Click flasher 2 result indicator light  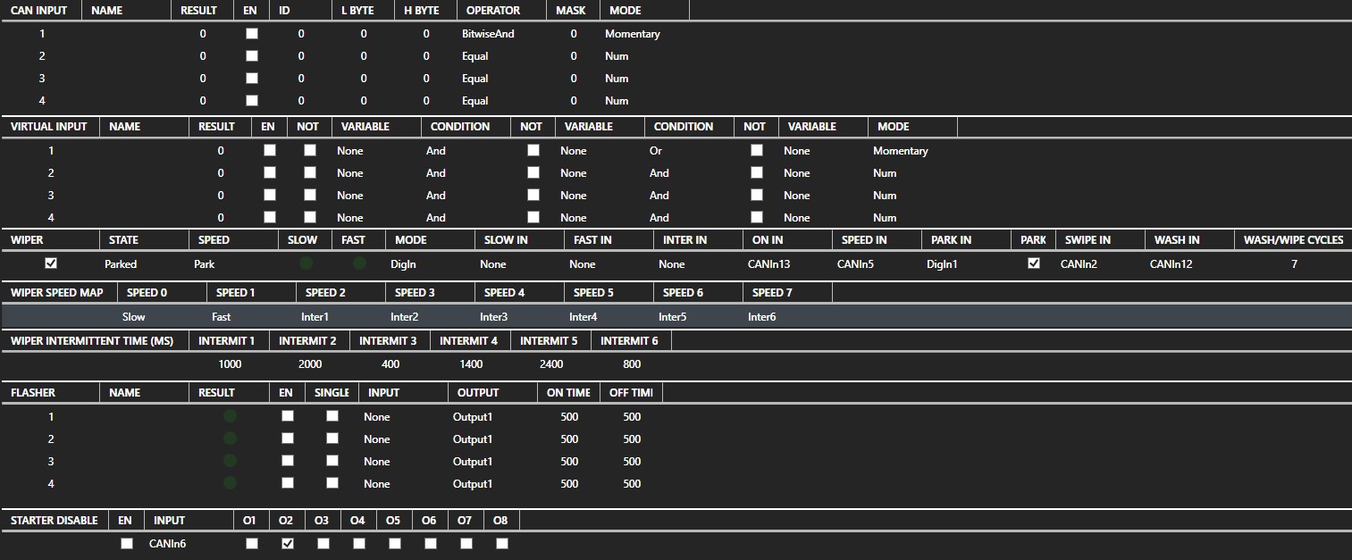[x=230, y=439]
